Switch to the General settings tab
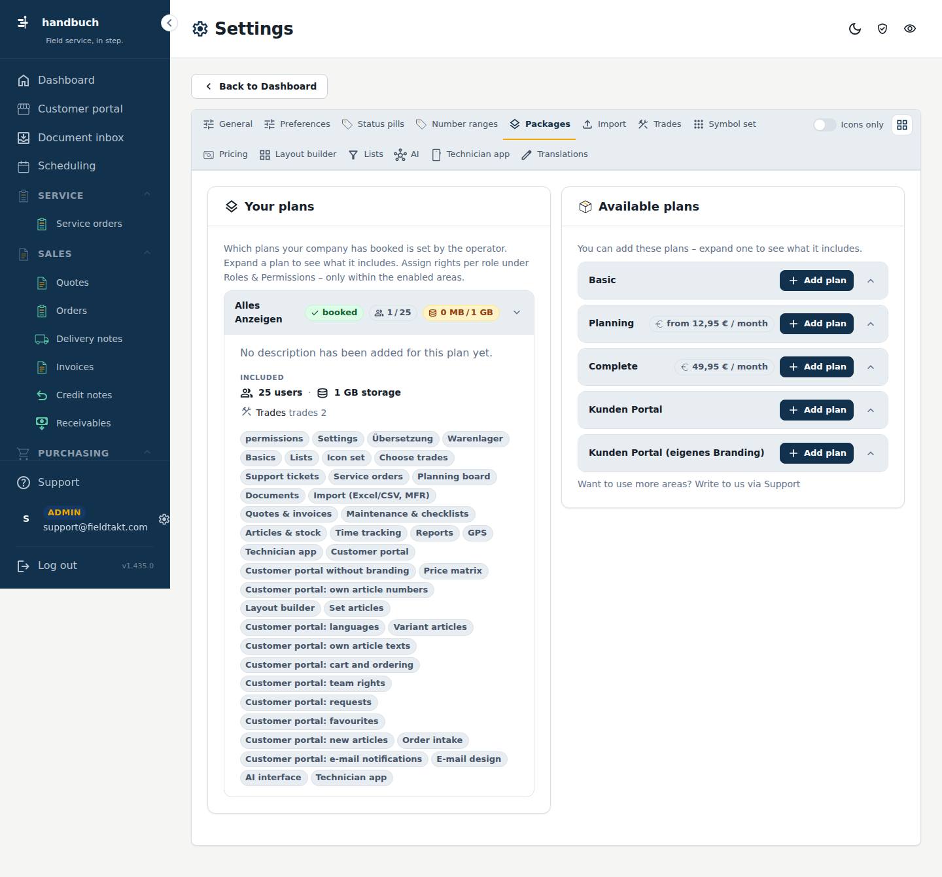Viewport: 942px width, 877px height. [228, 124]
